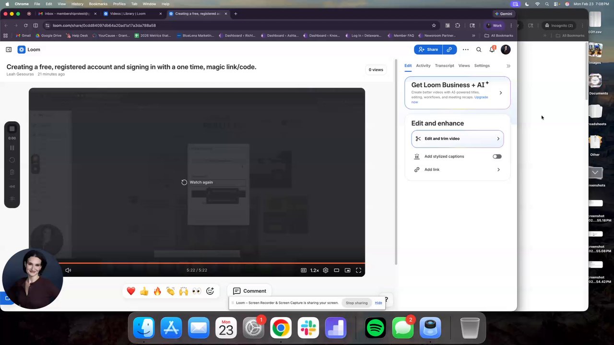Switch to the Inbox Gmail tab
The width and height of the screenshot is (614, 345).
pos(67,14)
